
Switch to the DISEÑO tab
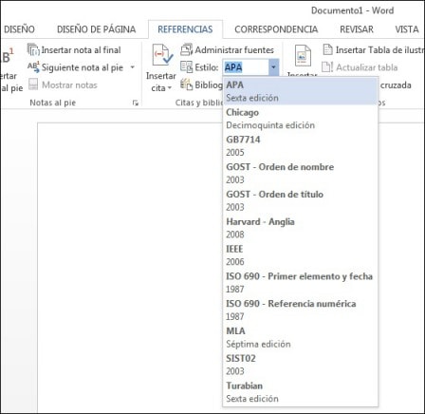(19, 29)
